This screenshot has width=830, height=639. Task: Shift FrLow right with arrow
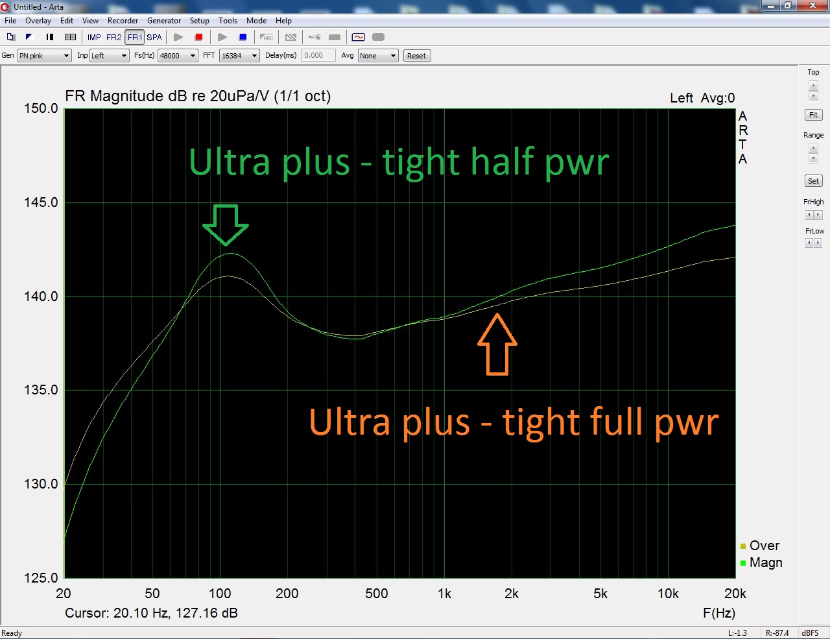(x=818, y=243)
